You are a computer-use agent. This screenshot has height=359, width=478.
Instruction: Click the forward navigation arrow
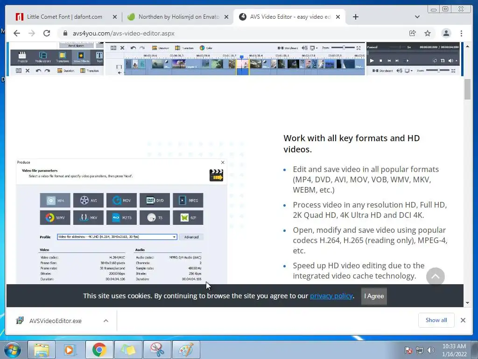coord(32,33)
